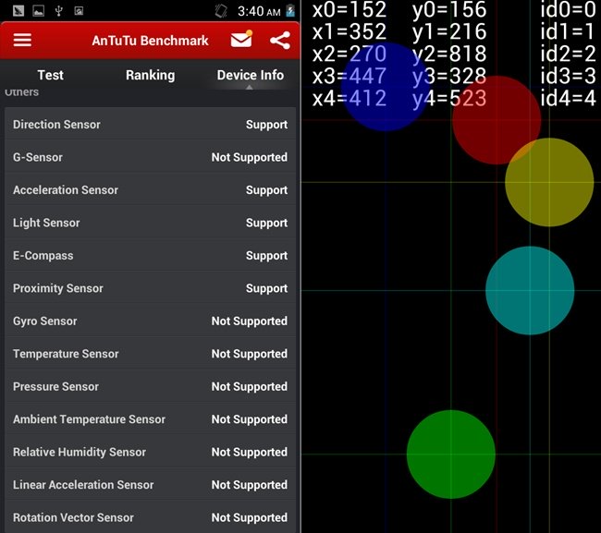Tap the mail envelope icon

coord(241,41)
